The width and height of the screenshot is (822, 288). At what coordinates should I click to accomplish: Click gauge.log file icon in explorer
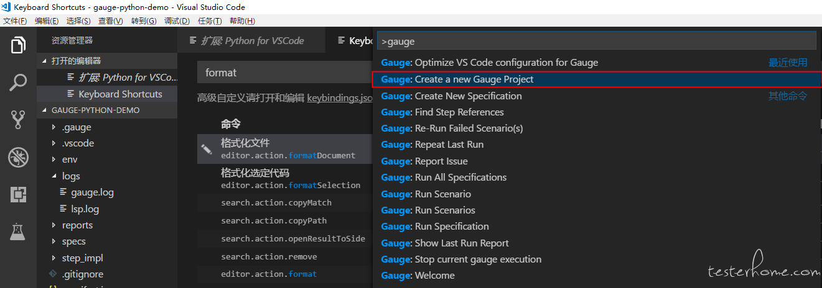pyautogui.click(x=63, y=192)
